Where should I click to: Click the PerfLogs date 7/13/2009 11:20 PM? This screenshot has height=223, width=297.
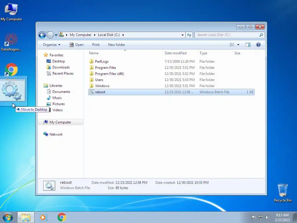coord(179,62)
